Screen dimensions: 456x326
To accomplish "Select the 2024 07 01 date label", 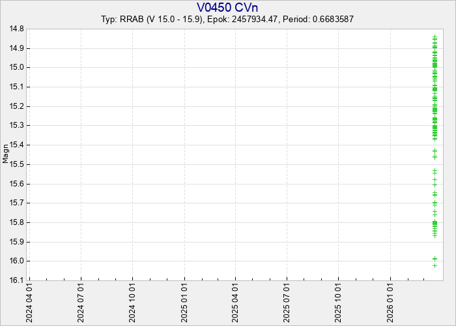I will [81, 302].
